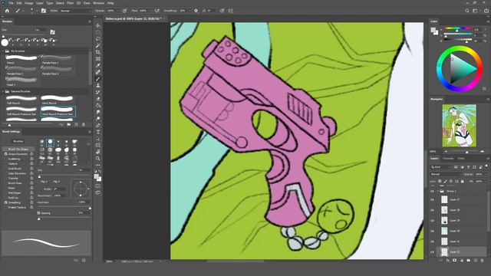
Task: Select the Dodge tool
Action: point(98,119)
